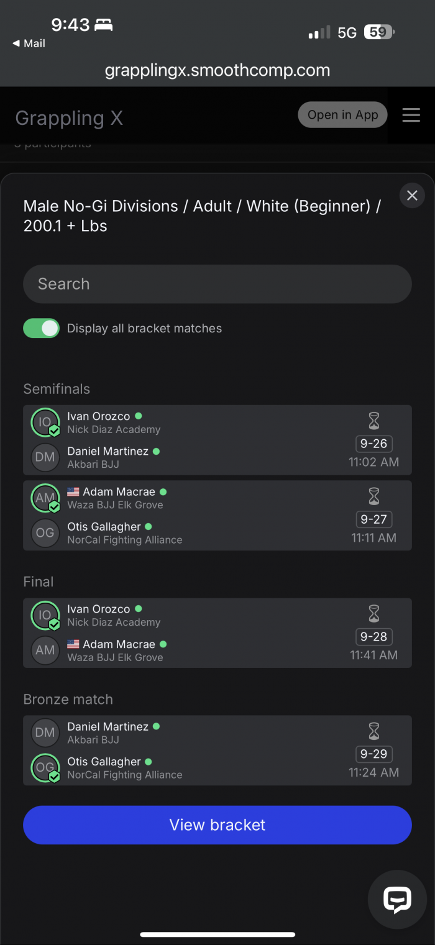435x945 pixels.
Task: Tap Daniel Martinez's avatar in Semifinals
Action: tap(45, 457)
